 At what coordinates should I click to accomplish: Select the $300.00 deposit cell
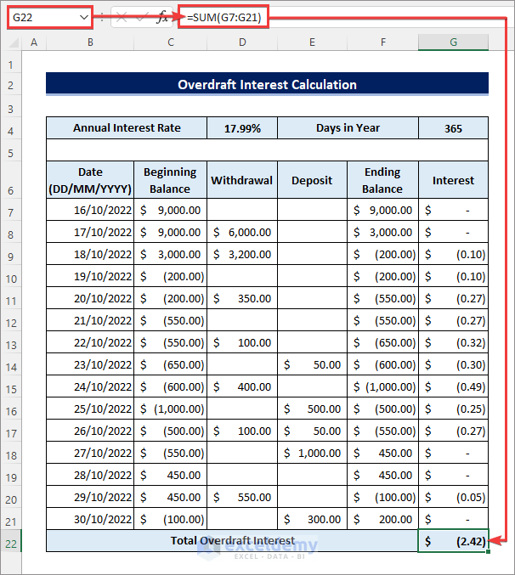click(312, 519)
